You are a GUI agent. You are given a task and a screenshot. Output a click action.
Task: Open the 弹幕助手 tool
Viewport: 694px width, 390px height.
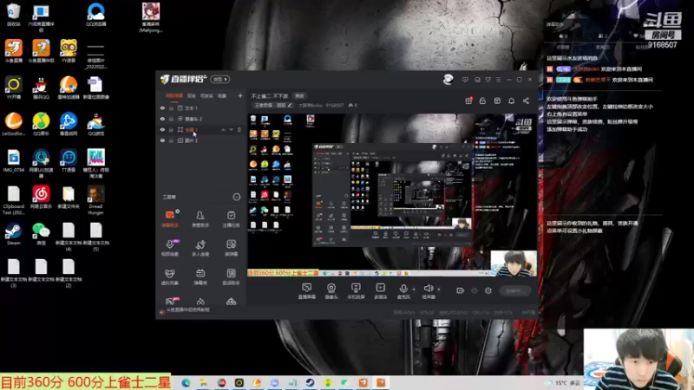click(170, 218)
